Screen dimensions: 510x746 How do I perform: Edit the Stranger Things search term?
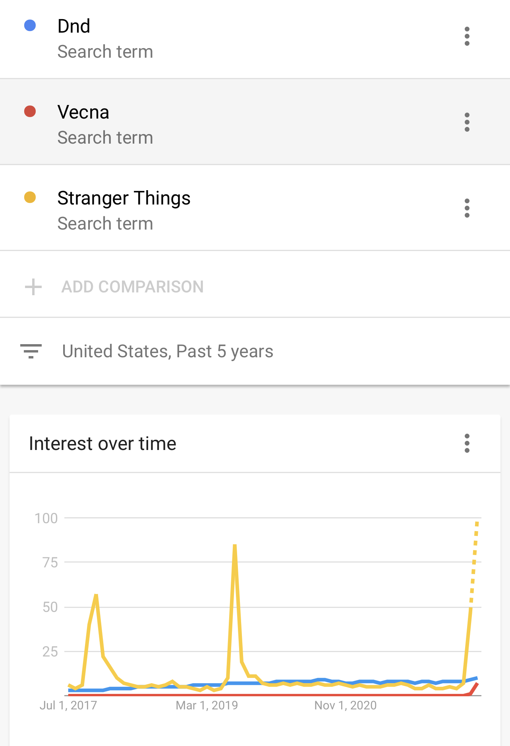[x=124, y=198]
